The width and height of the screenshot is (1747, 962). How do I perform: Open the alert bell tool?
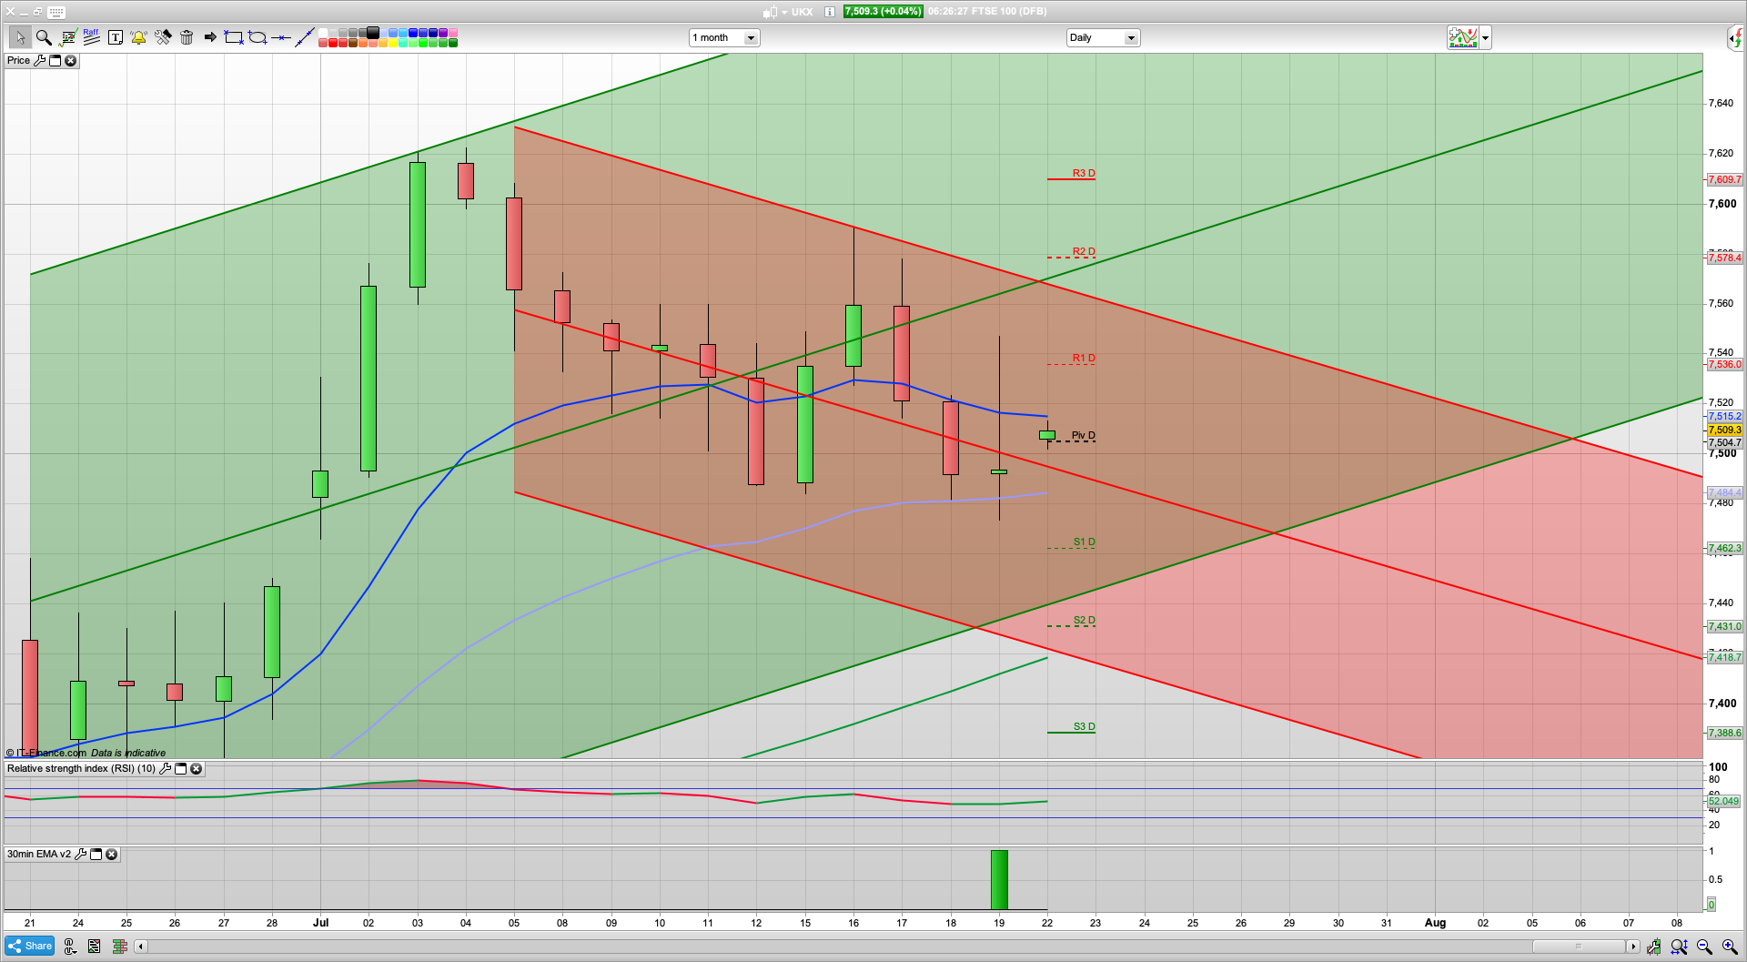pyautogui.click(x=138, y=37)
